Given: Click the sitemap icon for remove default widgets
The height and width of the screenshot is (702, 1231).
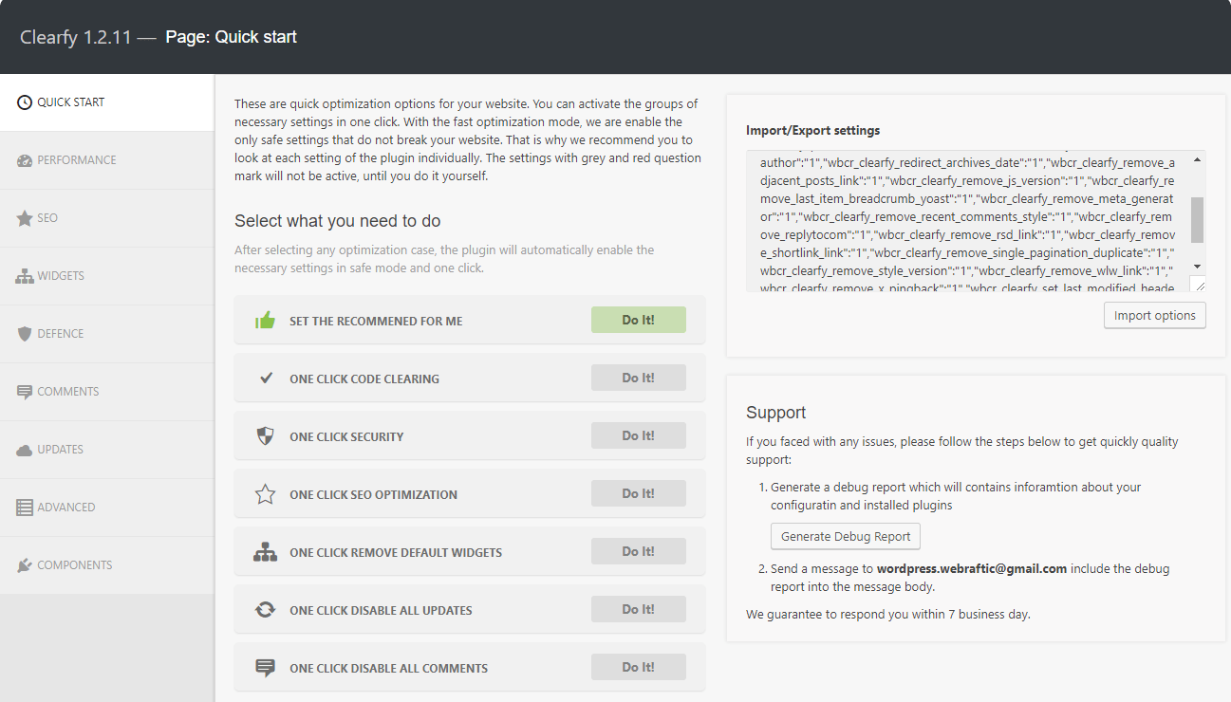Looking at the screenshot, I should click(x=265, y=552).
